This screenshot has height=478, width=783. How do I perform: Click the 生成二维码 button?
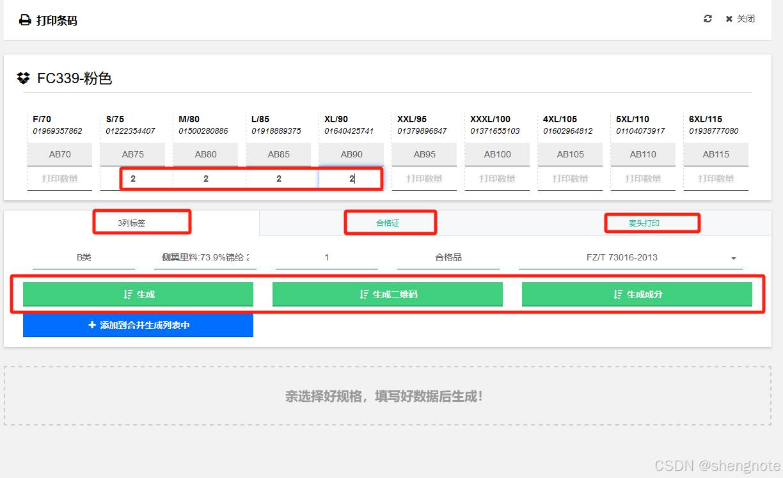[388, 294]
